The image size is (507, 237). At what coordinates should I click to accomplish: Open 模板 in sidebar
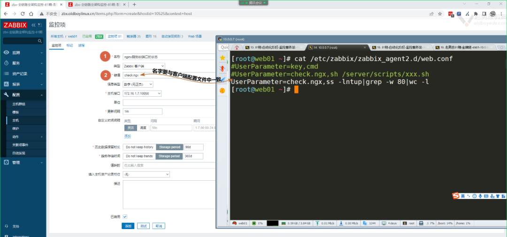coord(15,112)
